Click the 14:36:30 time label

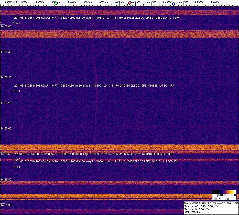tap(6, 52)
